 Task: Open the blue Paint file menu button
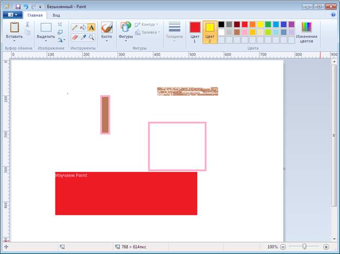(13, 15)
